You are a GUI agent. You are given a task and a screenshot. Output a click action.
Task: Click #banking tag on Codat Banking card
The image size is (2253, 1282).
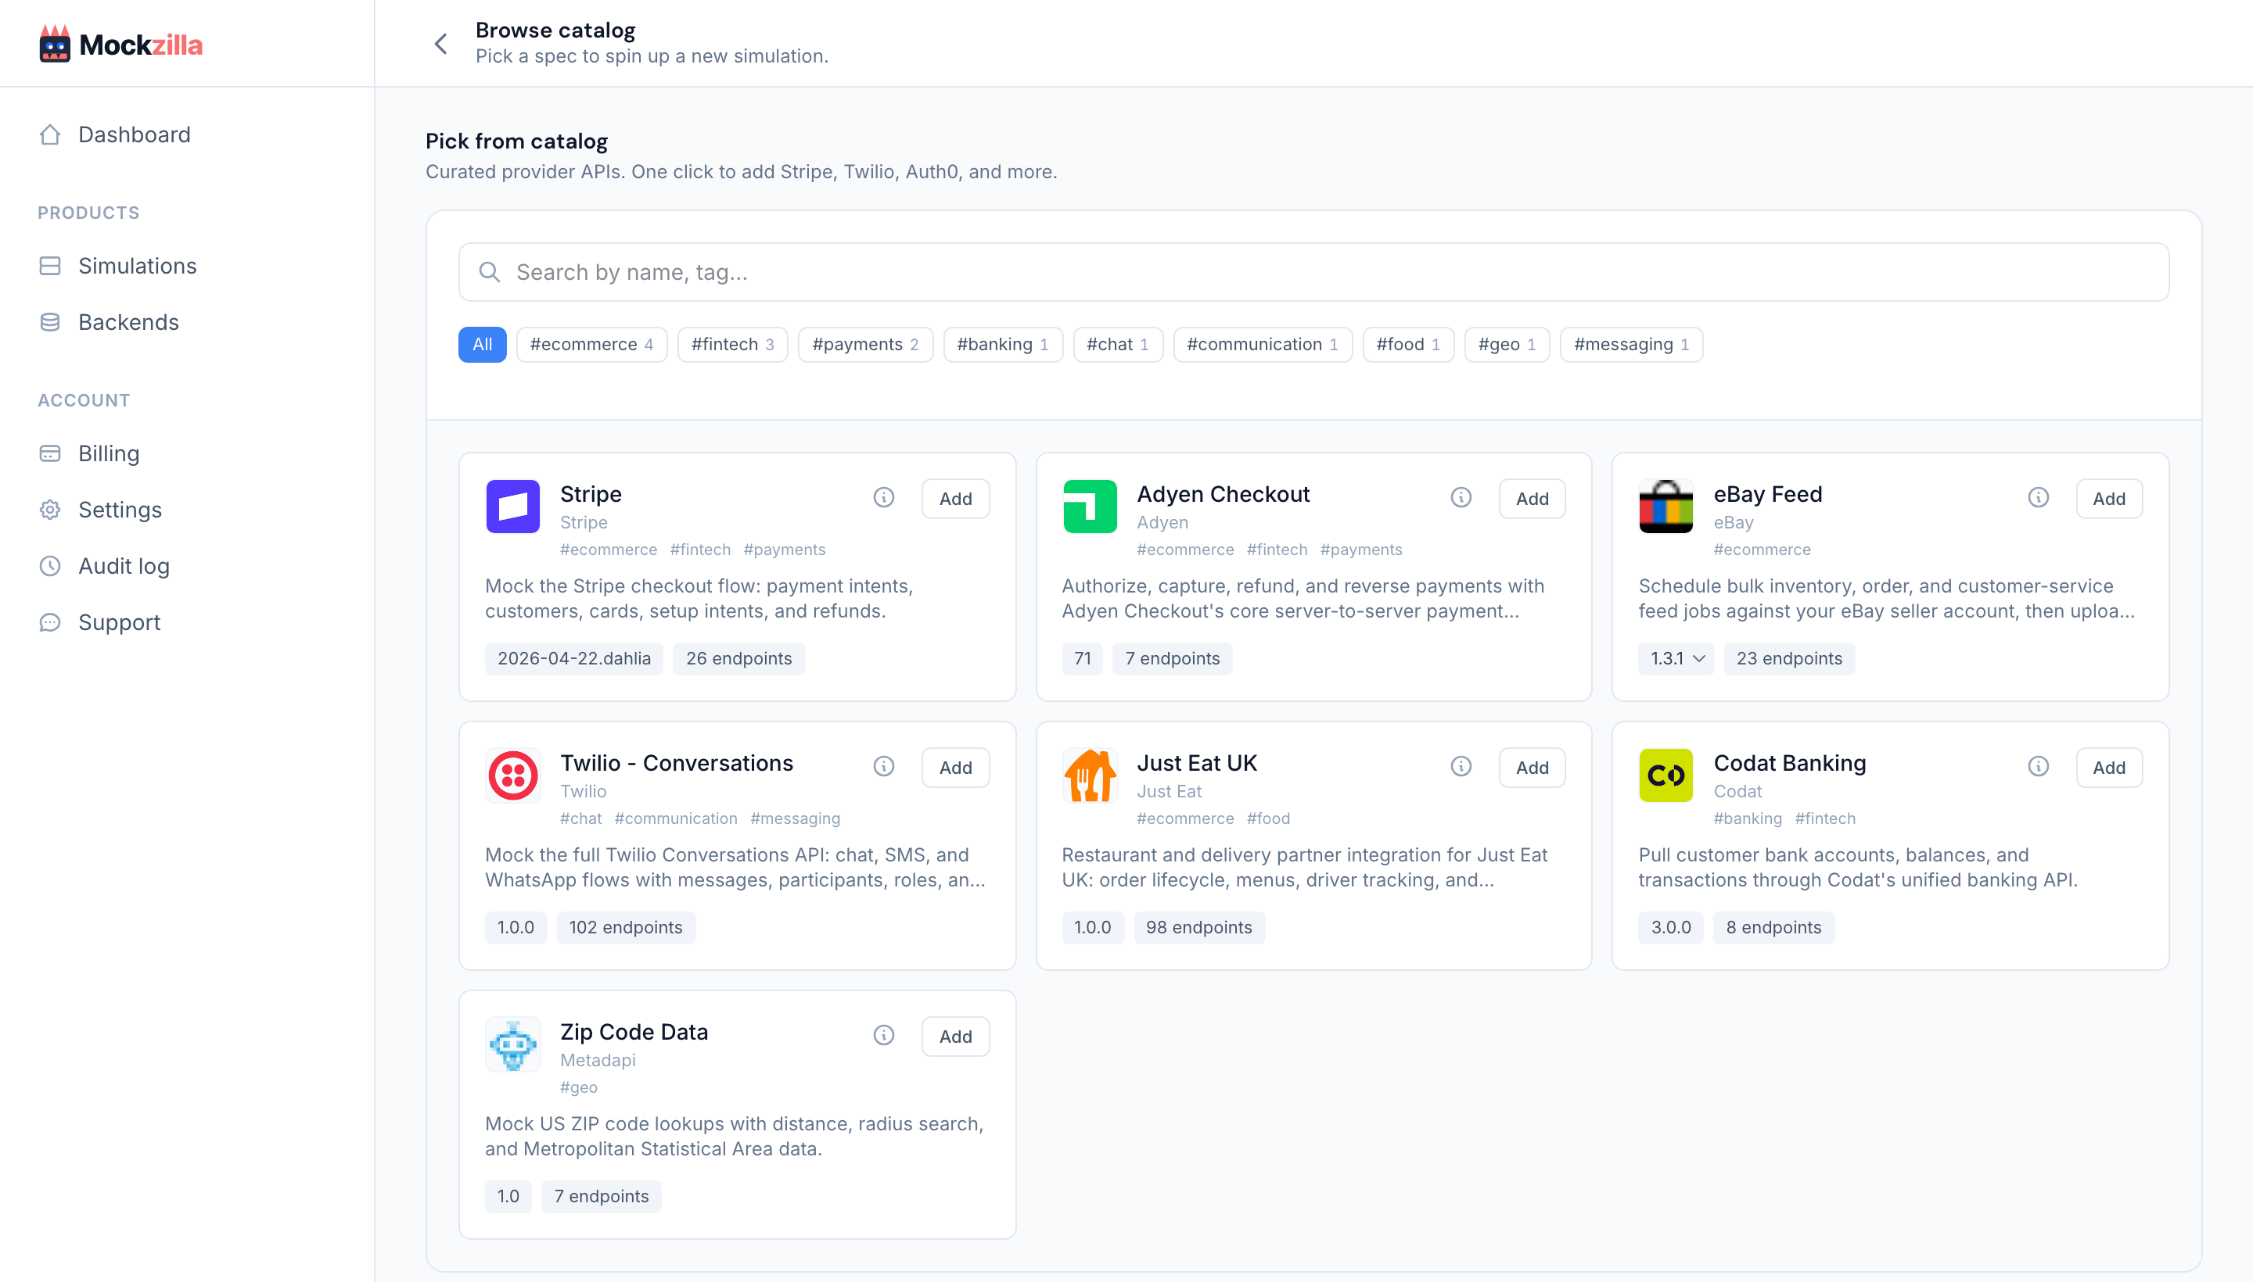(x=1747, y=818)
